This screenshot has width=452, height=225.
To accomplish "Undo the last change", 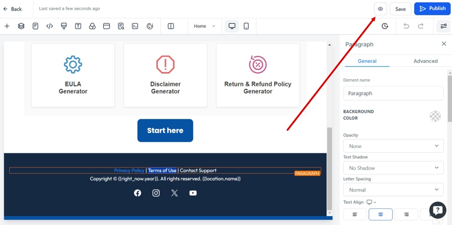I will pos(406,26).
